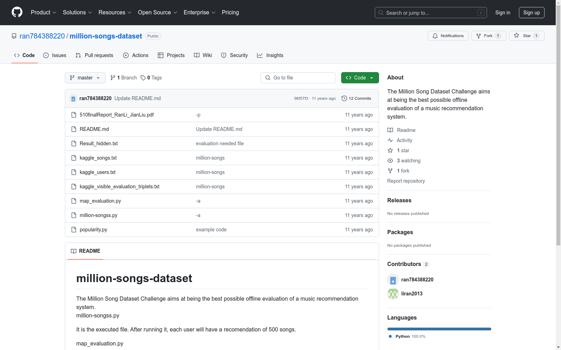
Task: Open the Actions tab
Action: pos(136,55)
